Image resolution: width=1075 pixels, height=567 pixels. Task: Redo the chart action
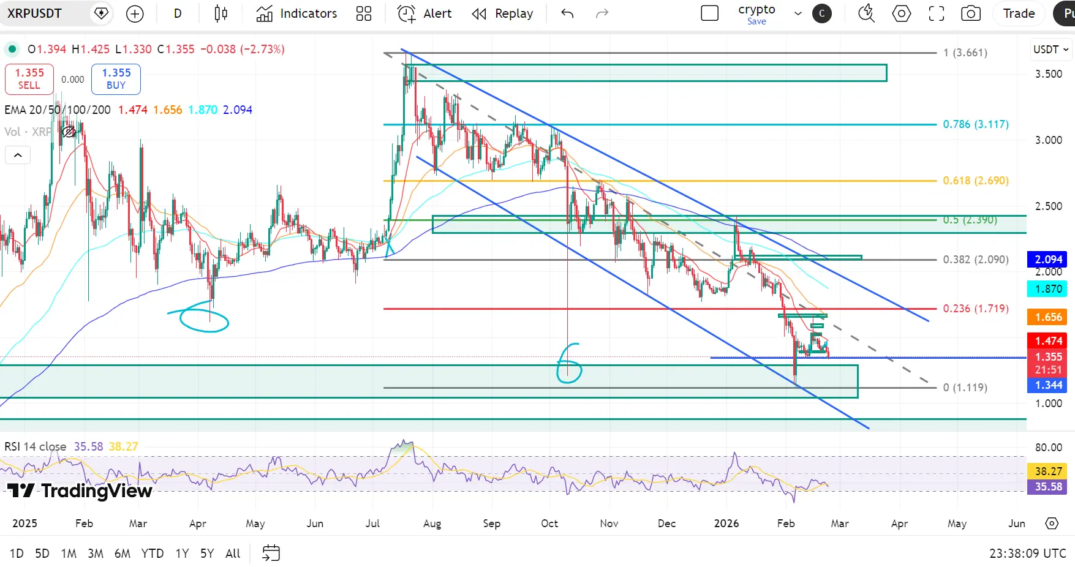pos(602,13)
